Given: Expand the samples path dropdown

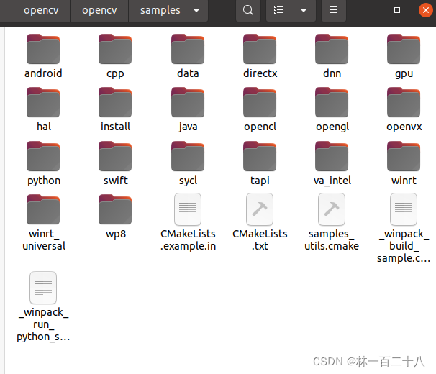Looking at the screenshot, I should [x=196, y=11].
